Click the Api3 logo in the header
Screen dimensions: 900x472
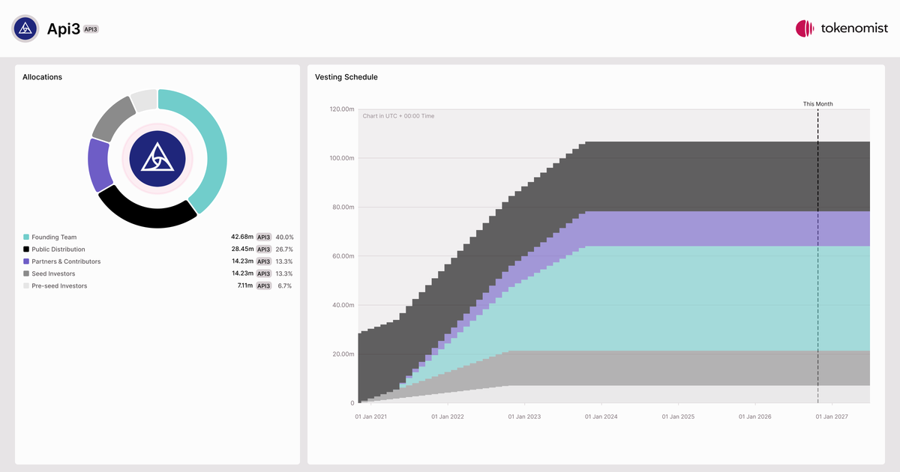25,28
